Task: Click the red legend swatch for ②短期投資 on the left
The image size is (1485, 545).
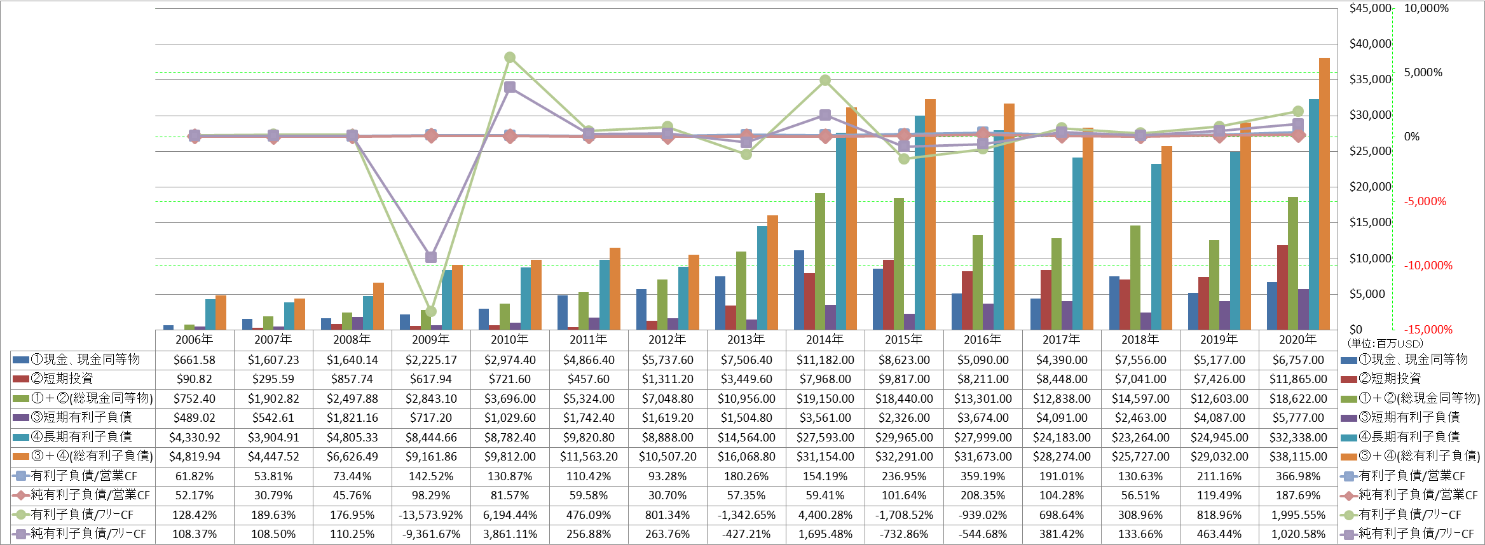Action: pyautogui.click(x=21, y=379)
